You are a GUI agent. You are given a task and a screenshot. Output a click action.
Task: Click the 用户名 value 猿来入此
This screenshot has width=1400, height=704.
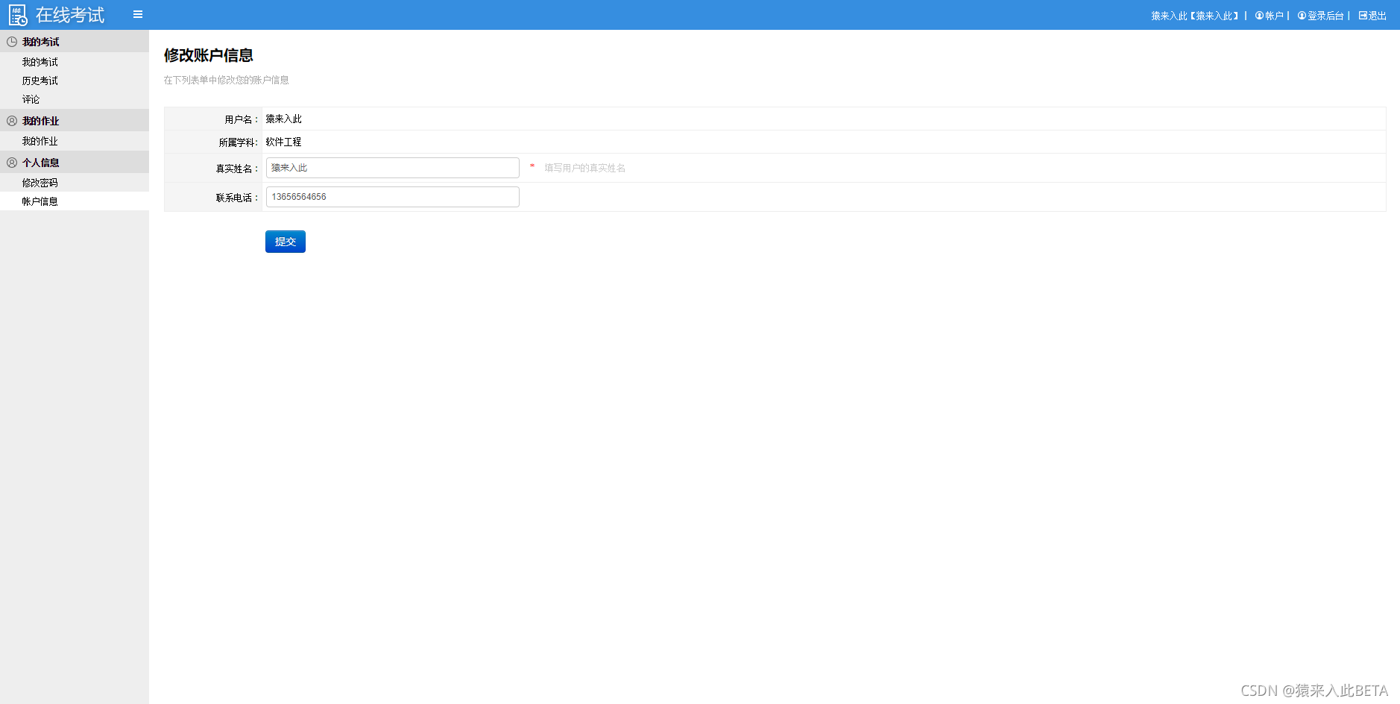pyautogui.click(x=283, y=119)
